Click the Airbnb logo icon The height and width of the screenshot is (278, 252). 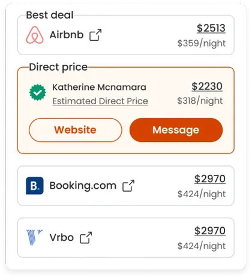pyautogui.click(x=35, y=35)
